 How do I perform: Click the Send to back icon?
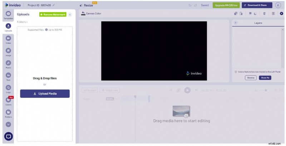click(x=255, y=14)
